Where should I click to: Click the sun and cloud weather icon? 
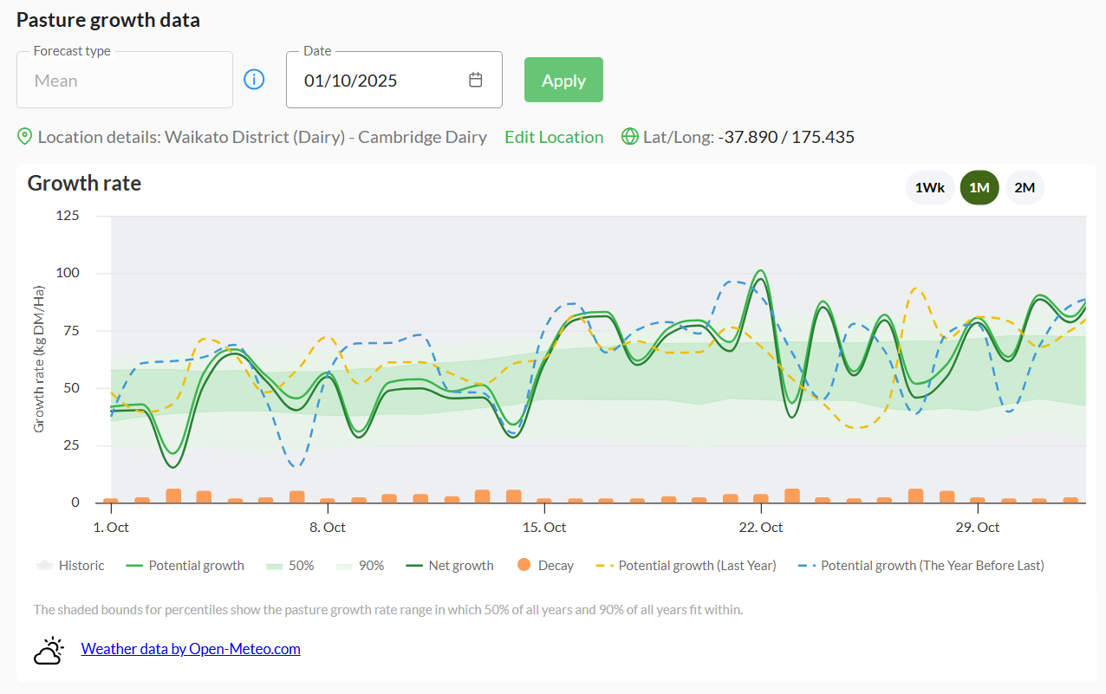click(x=49, y=650)
